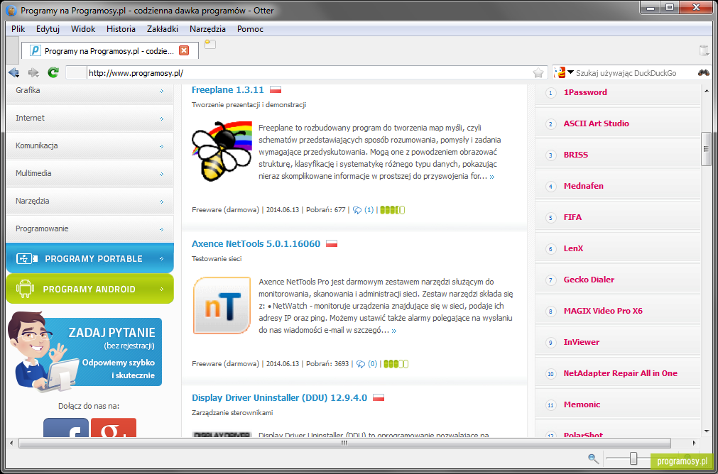Click the horizontal scrollbar thumb
718x474 pixels.
click(344, 443)
